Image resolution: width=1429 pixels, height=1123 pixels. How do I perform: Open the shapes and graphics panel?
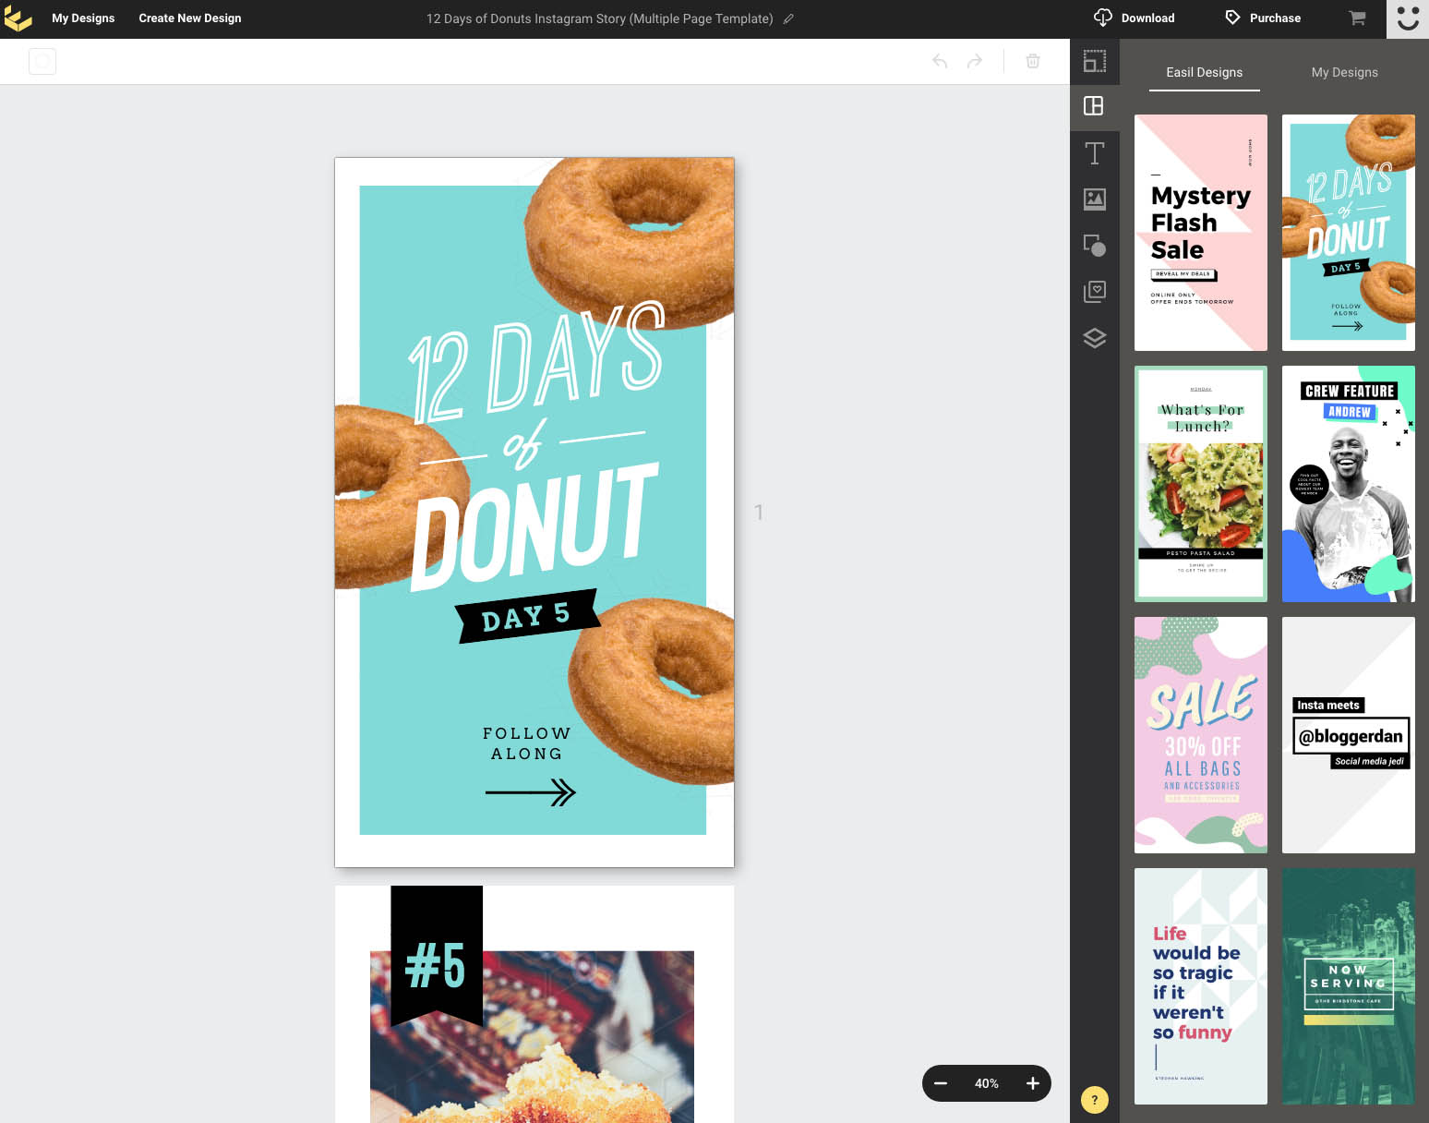click(1094, 246)
